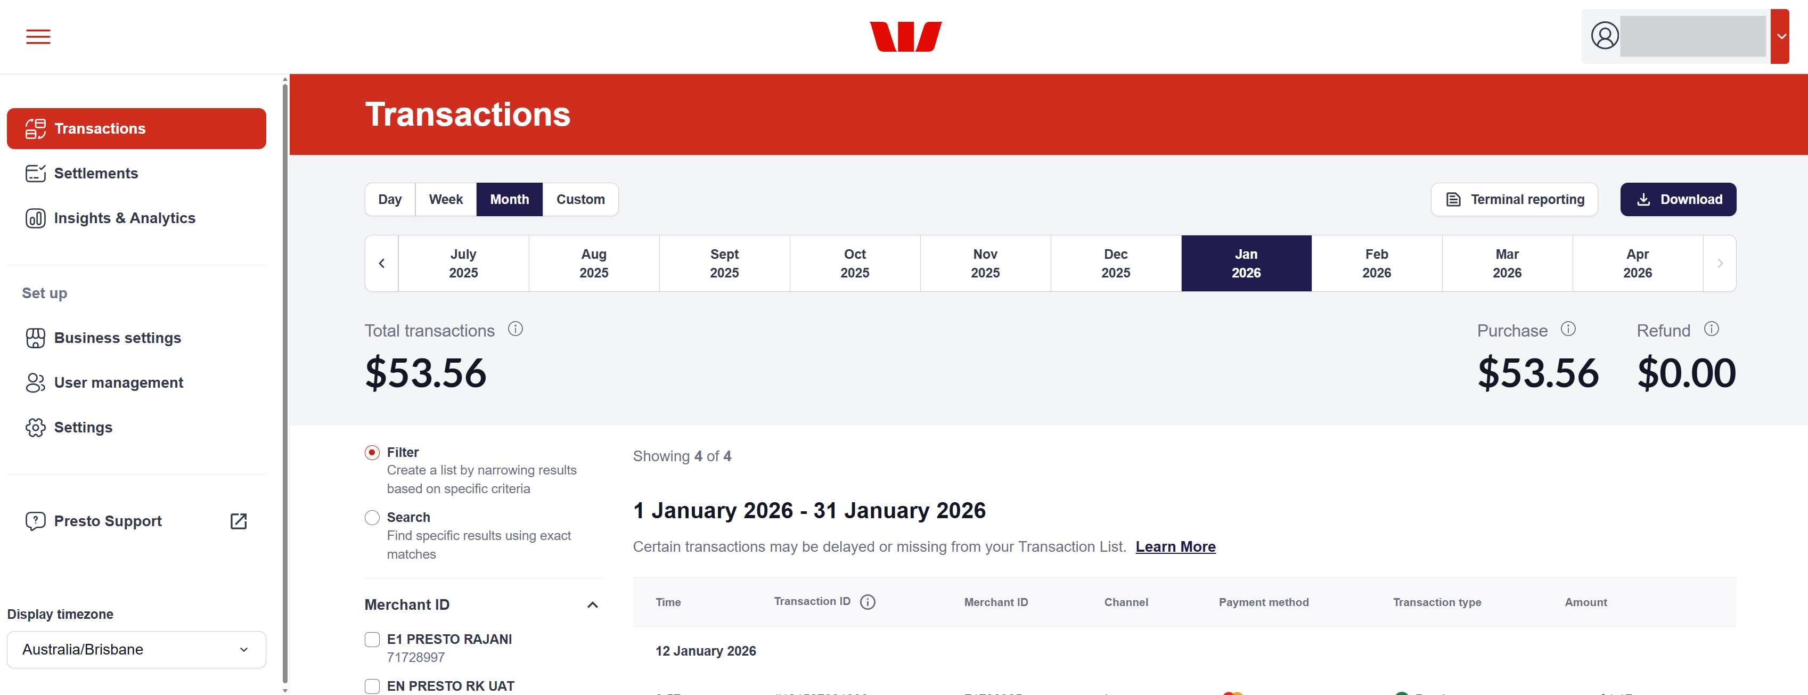The height and width of the screenshot is (695, 1808).
Task: Click info icon next to Purchase
Action: (x=1568, y=329)
